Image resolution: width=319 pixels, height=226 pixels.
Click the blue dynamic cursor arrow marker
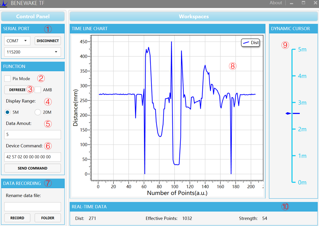(x=289, y=113)
